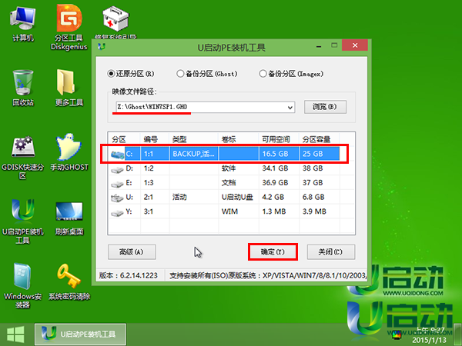This screenshot has width=462, height=346.
Task: Click the 软件 label in D: row
Action: pyautogui.click(x=229, y=168)
